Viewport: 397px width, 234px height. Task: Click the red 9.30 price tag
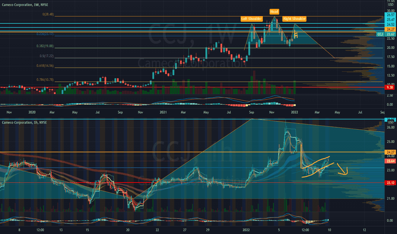point(391,87)
